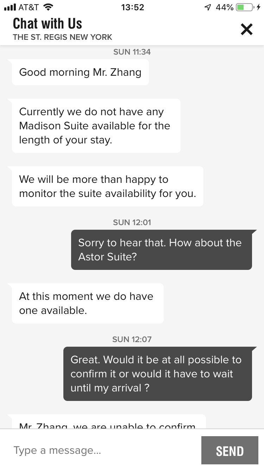
Task: Tap 'THE ST. REGIS NEW YORK' subtitle
Action: click(62, 37)
